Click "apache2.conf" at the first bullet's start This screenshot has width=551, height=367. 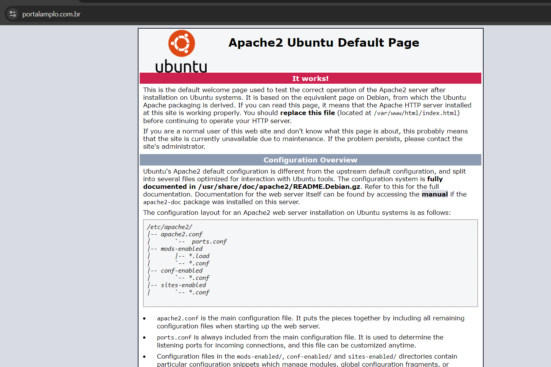click(178, 318)
